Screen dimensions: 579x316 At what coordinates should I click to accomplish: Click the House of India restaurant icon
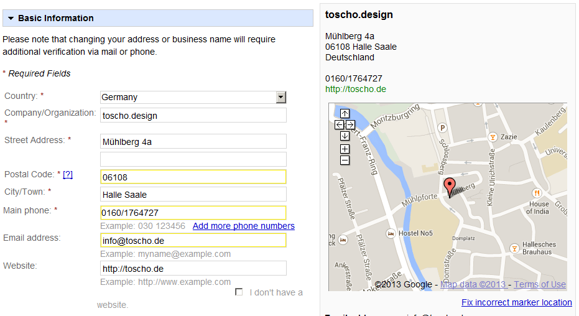pyautogui.click(x=537, y=193)
